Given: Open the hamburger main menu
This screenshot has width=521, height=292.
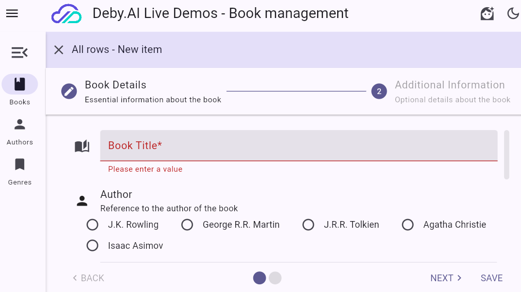Looking at the screenshot, I should pos(12,14).
